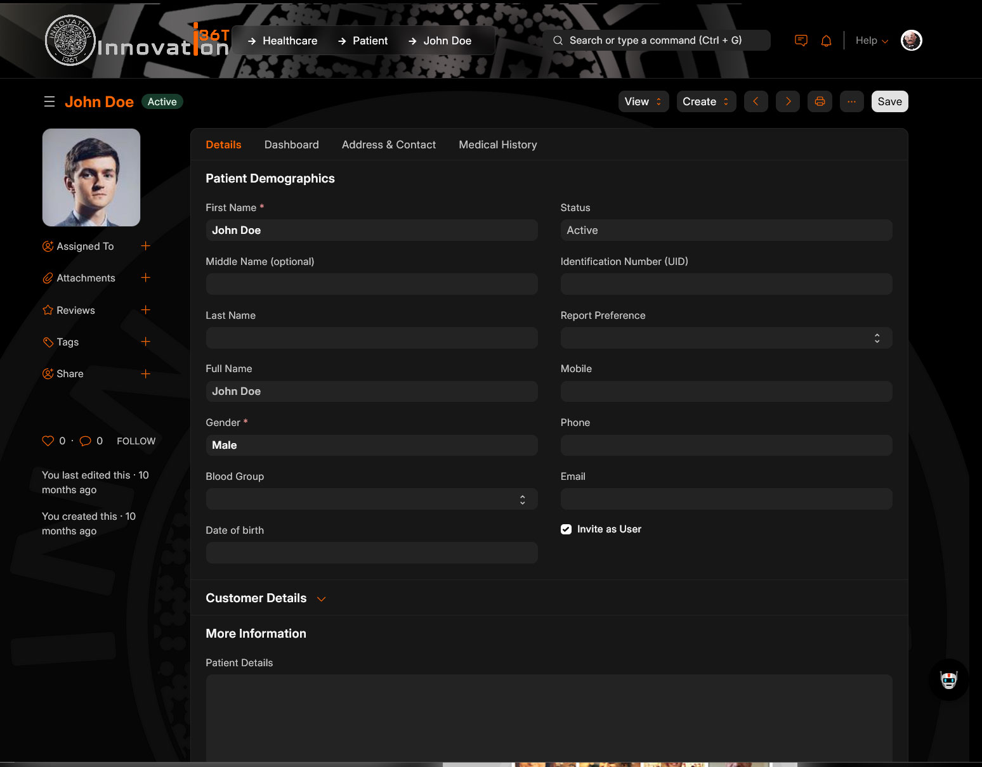Click FOLLOW to follow this patient
982x767 pixels.
click(136, 441)
